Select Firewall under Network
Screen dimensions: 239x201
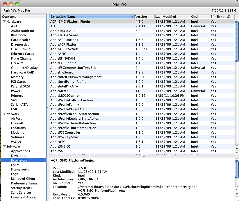tap(17, 123)
